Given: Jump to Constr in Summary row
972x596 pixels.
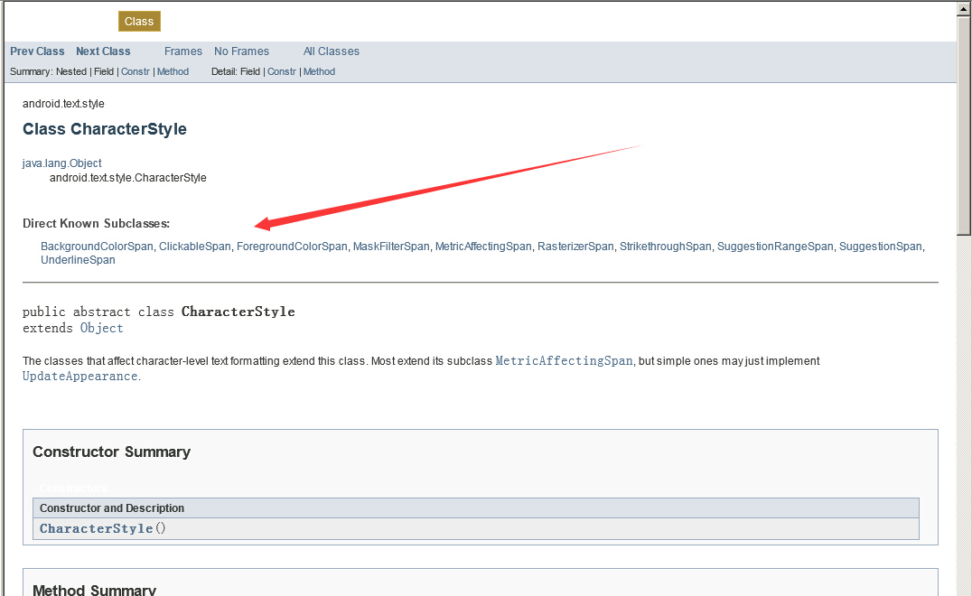Looking at the screenshot, I should coord(136,72).
